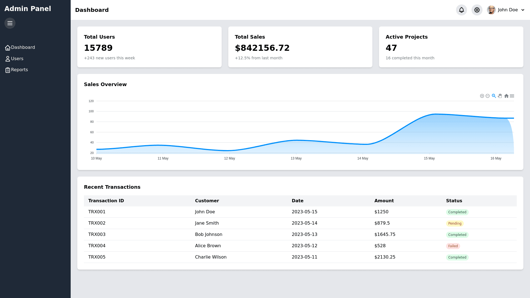Open the Reports sidebar item
Image resolution: width=530 pixels, height=298 pixels.
point(19,70)
